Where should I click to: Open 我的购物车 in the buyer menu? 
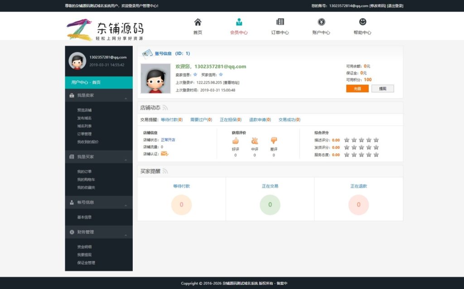tap(86, 180)
